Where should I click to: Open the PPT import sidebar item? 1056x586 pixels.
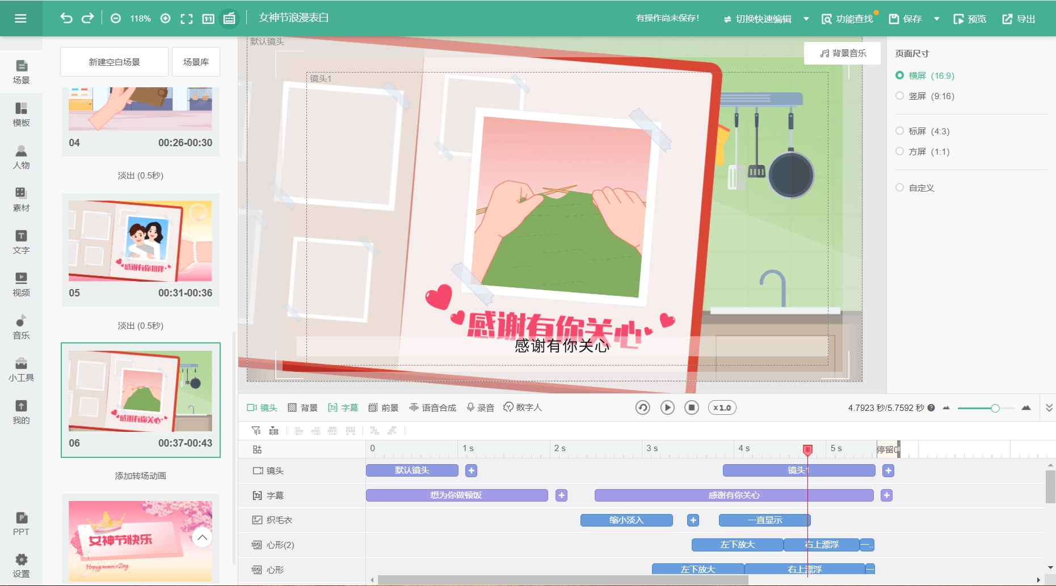tap(21, 524)
